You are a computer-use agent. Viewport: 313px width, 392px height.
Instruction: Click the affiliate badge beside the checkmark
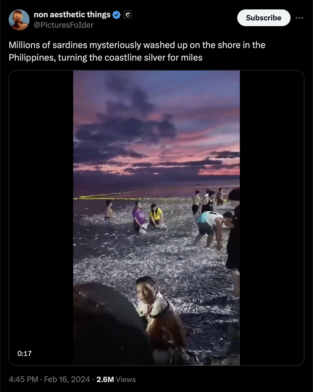pos(127,15)
